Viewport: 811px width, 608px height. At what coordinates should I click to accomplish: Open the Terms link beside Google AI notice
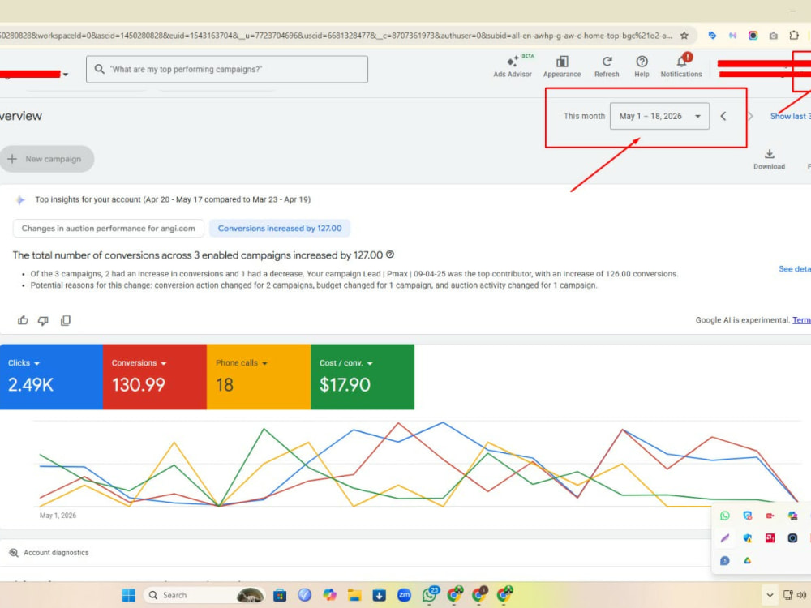[802, 320]
